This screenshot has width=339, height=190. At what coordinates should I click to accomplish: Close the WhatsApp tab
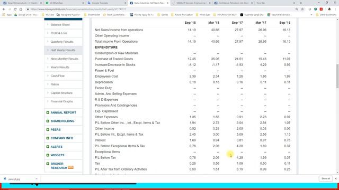(x=83, y=3)
